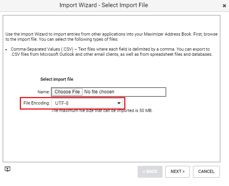
Task: Click the Choose File button
Action: coord(67,92)
